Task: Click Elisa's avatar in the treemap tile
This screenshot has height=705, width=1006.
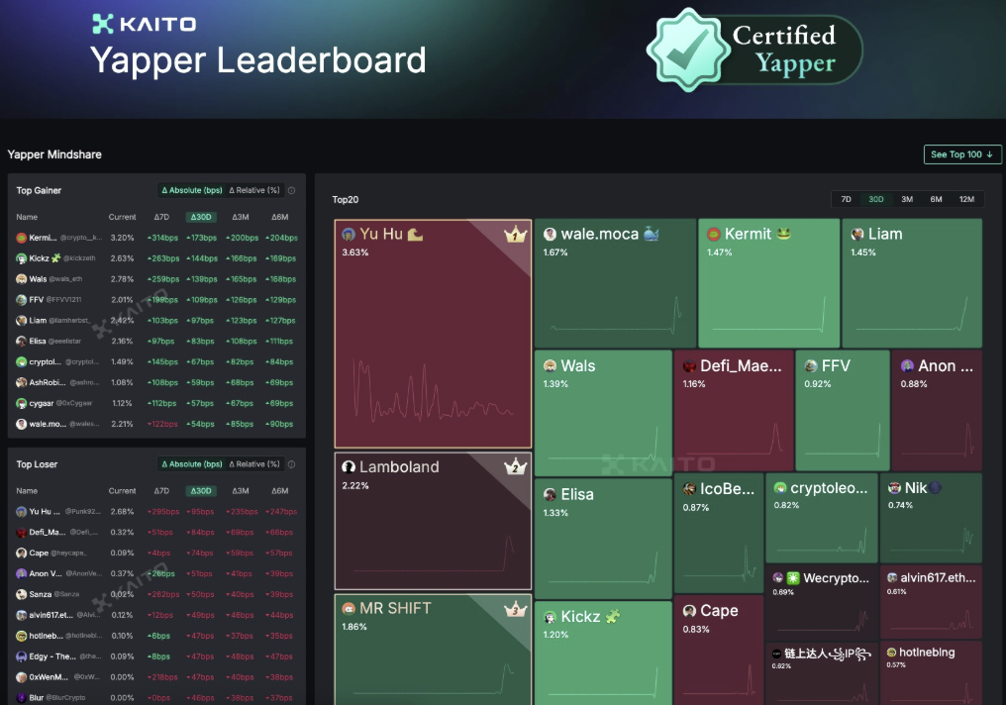Action: [550, 495]
